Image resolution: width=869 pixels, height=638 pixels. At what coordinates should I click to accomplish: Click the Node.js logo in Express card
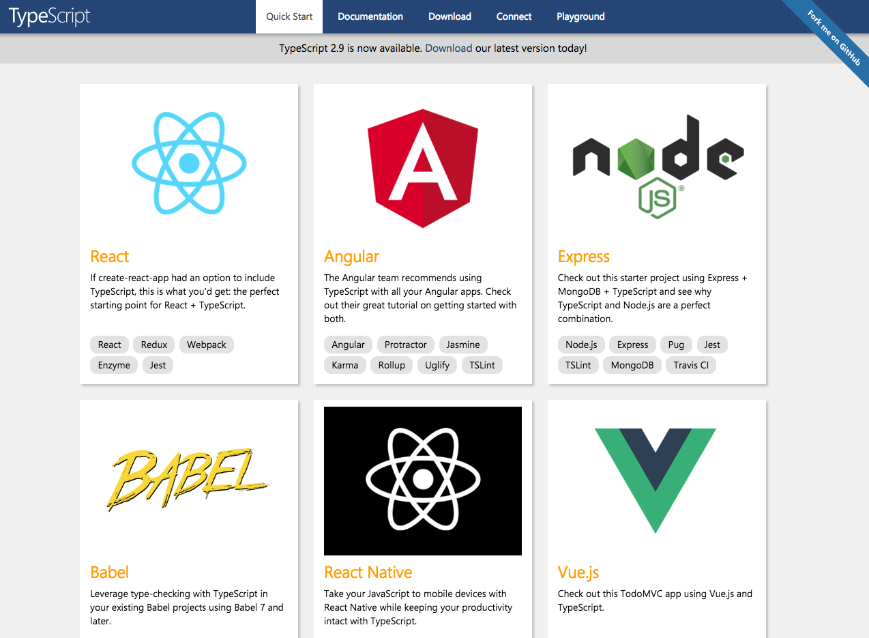coord(657,167)
